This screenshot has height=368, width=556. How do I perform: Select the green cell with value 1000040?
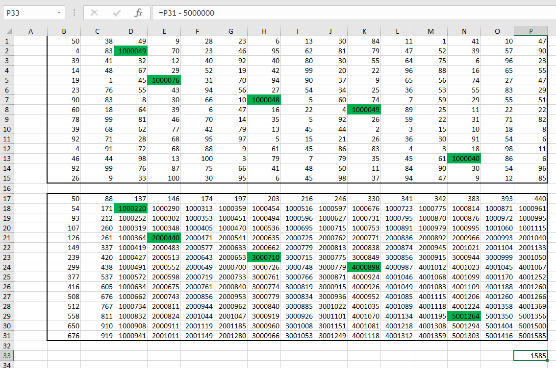pyautogui.click(x=464, y=159)
